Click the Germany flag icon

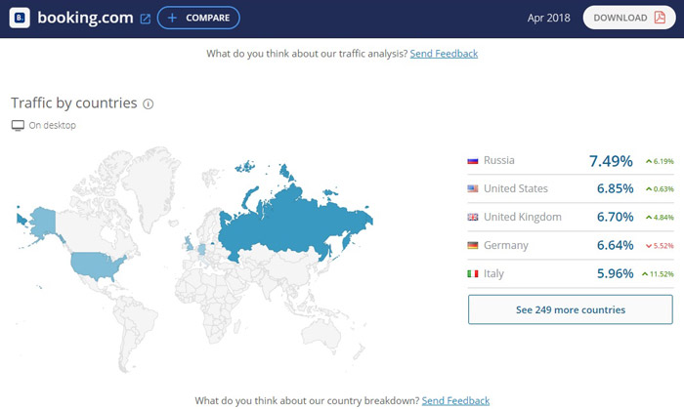473,245
